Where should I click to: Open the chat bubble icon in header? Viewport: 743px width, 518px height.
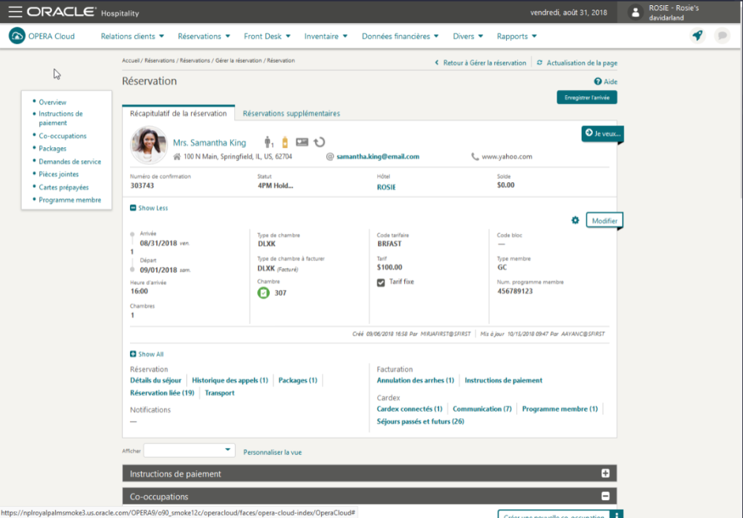tap(721, 36)
